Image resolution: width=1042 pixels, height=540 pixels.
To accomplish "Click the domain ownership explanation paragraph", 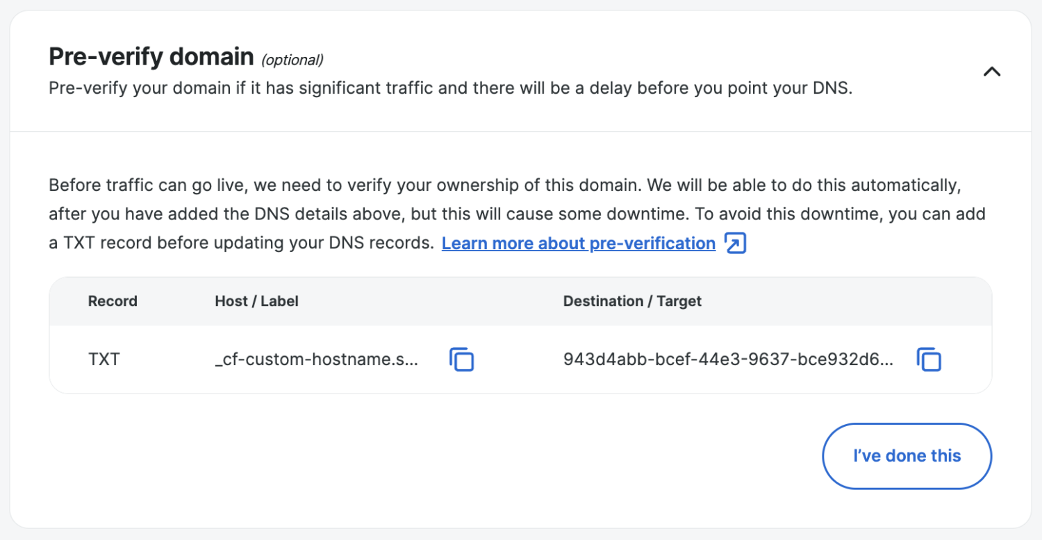I will point(518,213).
